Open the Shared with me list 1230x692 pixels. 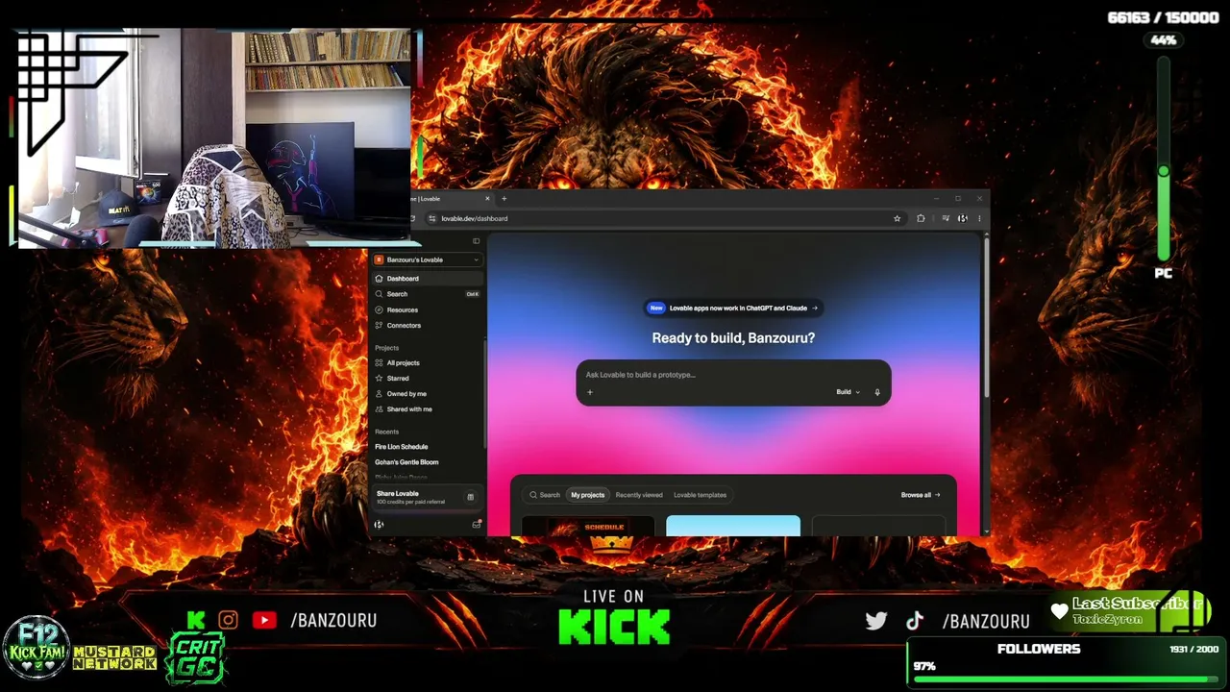[427, 408]
